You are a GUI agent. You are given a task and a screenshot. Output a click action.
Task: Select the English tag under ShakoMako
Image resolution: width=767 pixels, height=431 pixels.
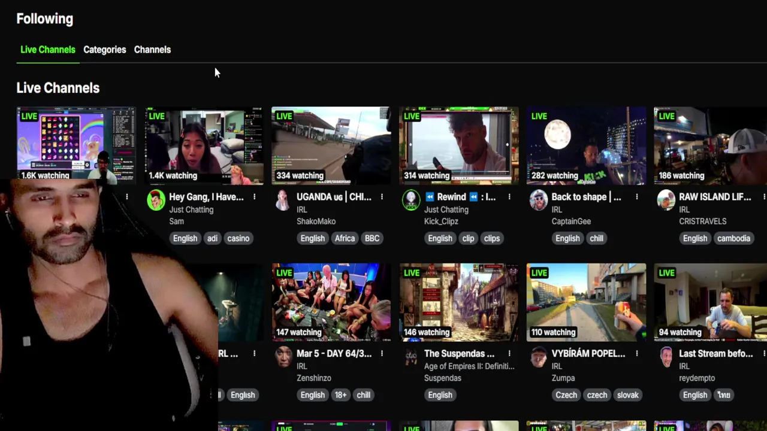tap(312, 238)
